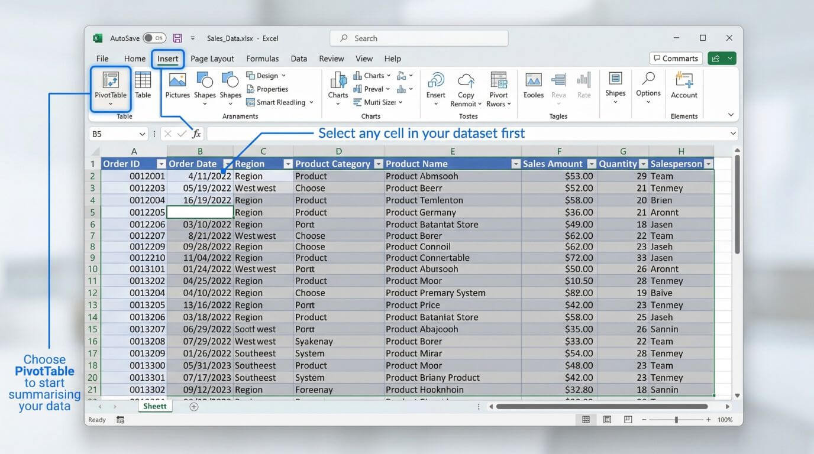This screenshot has height=454, width=814.
Task: Click inside the Search box
Action: click(x=418, y=38)
